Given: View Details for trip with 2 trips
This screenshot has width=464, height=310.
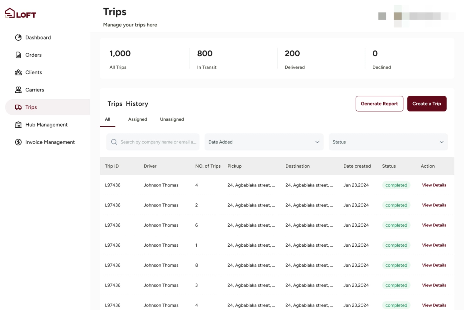Looking at the screenshot, I should coord(434,205).
